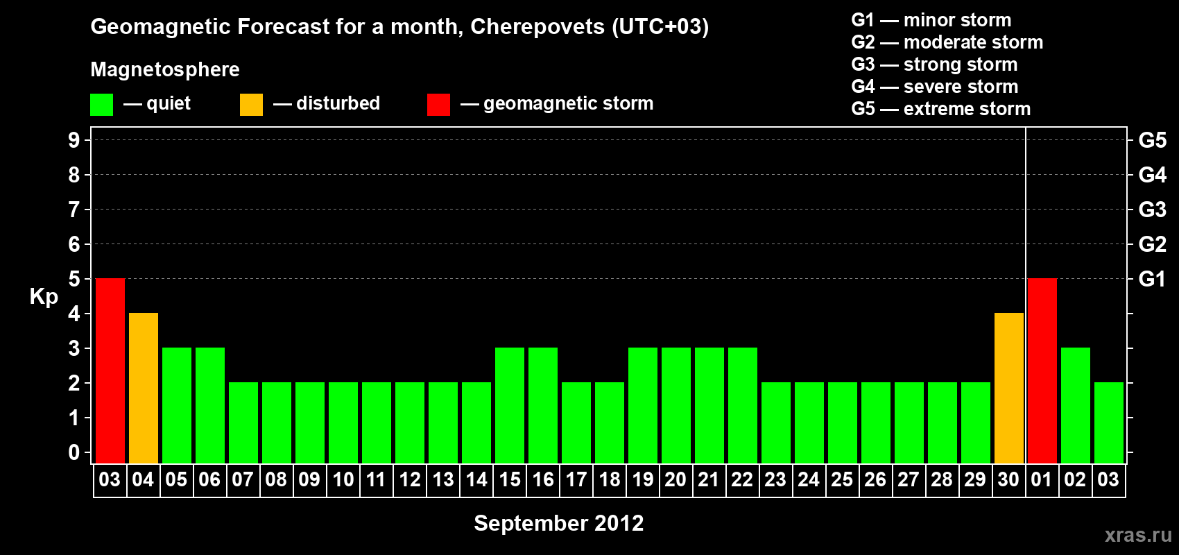Click date label 09 on the axis
The image size is (1179, 555).
(x=309, y=480)
